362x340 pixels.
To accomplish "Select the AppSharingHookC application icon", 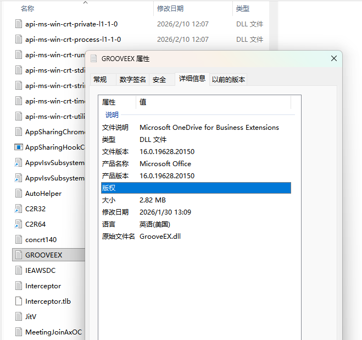I will (19, 147).
